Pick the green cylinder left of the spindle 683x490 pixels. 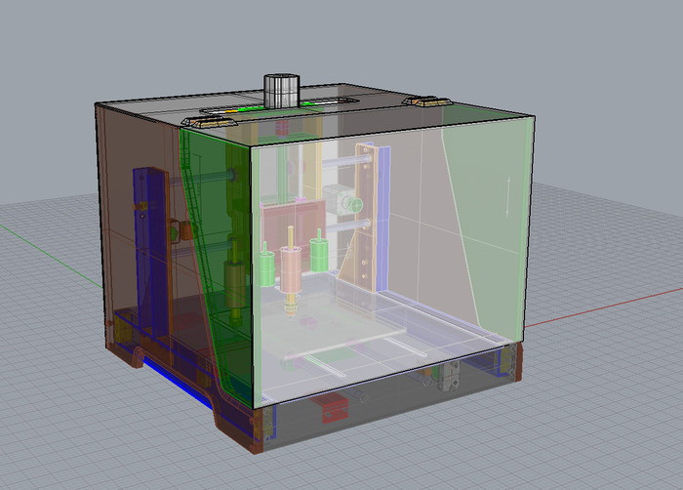pos(267,269)
